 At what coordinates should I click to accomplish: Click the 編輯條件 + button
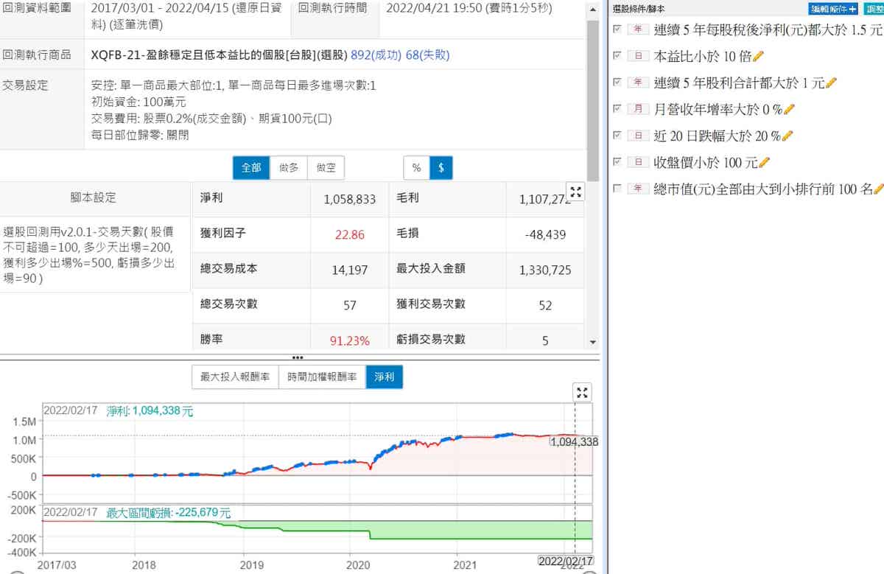833,9
